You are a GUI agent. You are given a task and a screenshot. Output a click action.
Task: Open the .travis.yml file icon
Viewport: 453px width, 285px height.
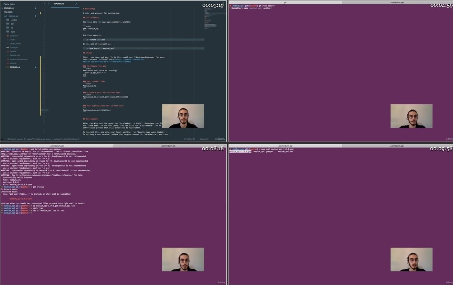8,47
